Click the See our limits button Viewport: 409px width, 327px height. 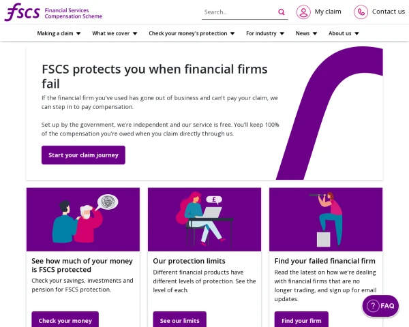[180, 320]
